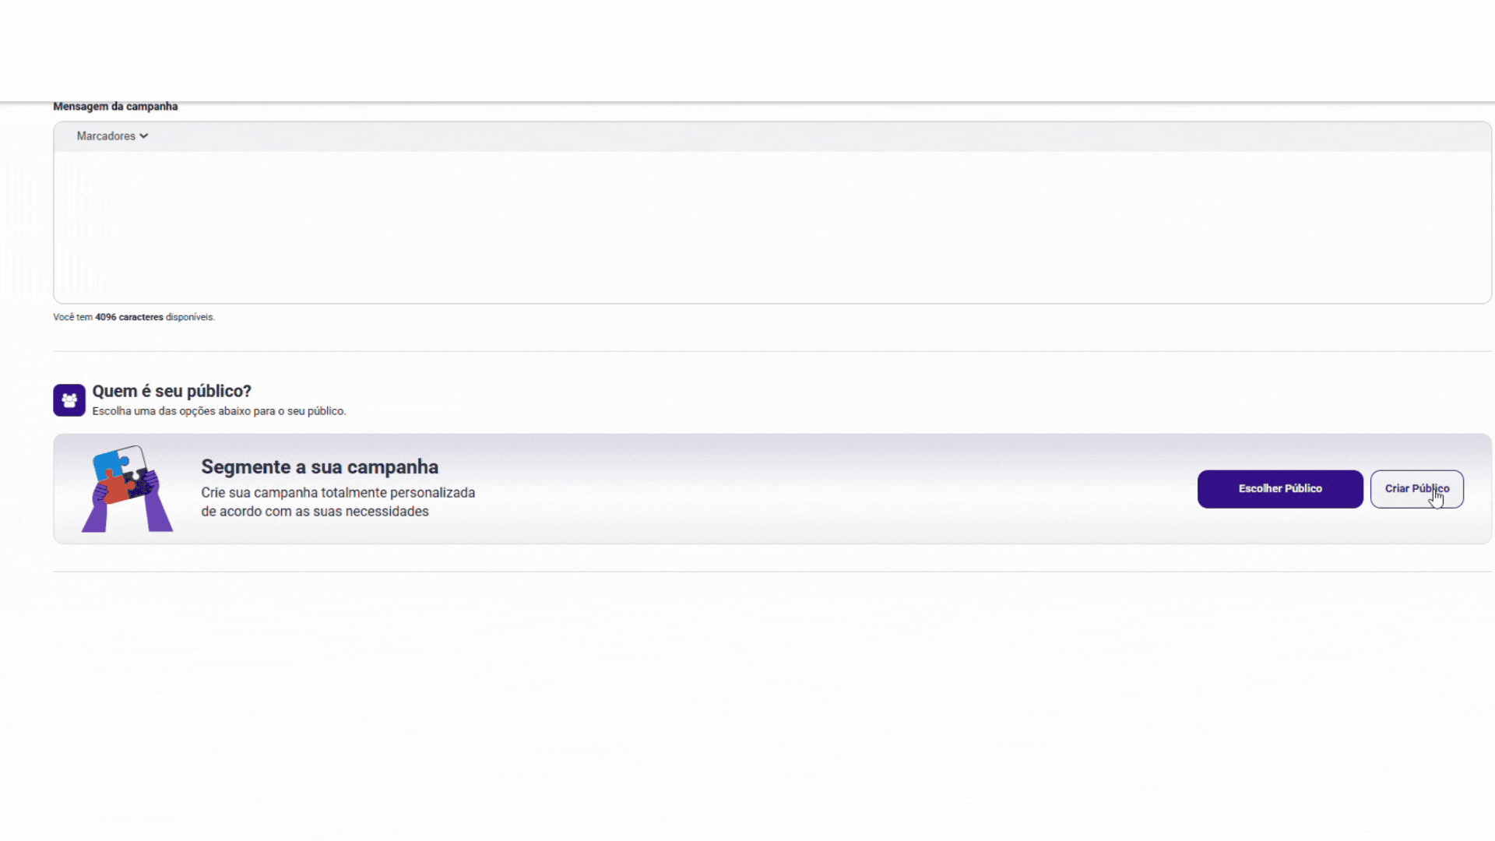
Task: Click the purple audience group icon
Action: (69, 400)
